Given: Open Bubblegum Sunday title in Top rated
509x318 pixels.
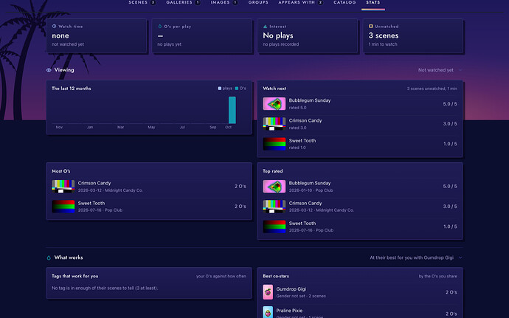Looking at the screenshot, I should tap(310, 183).
